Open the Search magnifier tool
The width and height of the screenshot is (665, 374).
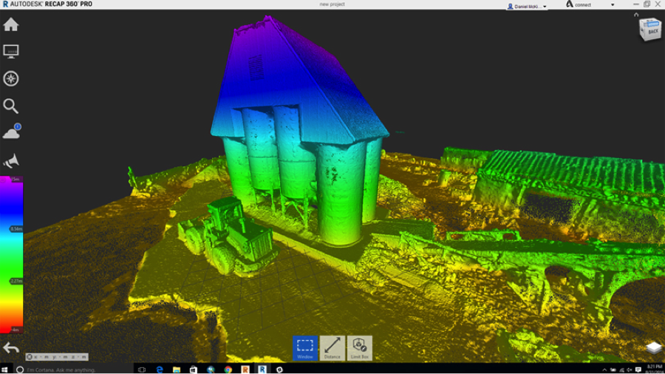click(11, 106)
